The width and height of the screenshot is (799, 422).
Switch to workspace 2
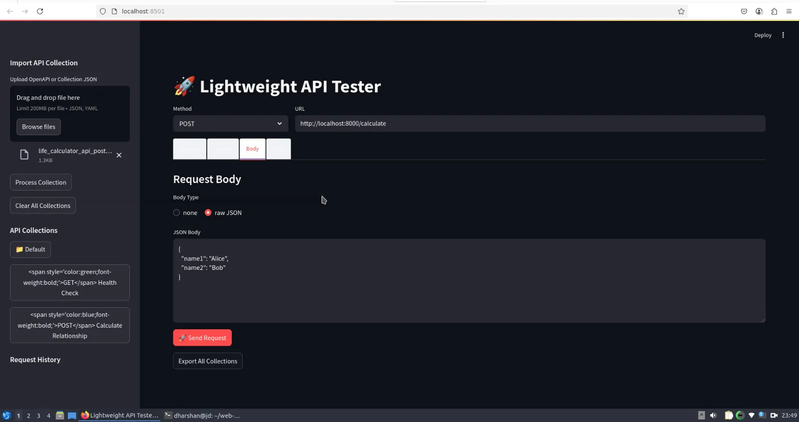click(28, 416)
